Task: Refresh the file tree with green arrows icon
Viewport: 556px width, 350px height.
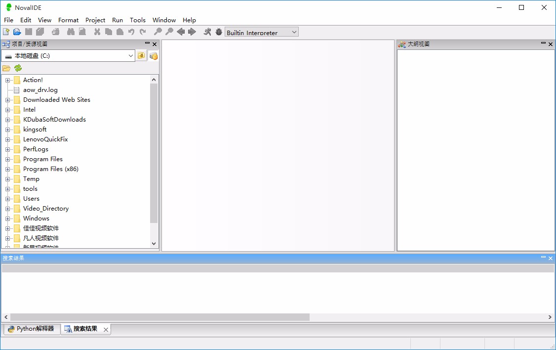Action: coord(18,68)
